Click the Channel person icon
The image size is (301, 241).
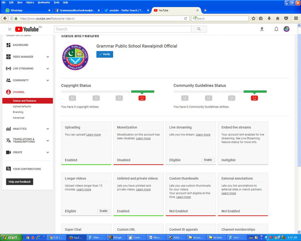tap(9, 92)
